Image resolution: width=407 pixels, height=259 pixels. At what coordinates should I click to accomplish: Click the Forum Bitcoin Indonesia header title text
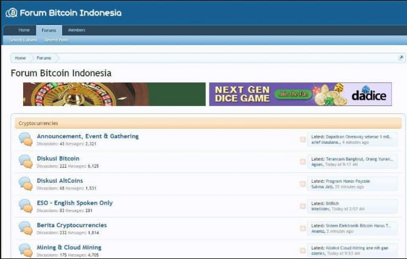pyautogui.click(x=71, y=13)
